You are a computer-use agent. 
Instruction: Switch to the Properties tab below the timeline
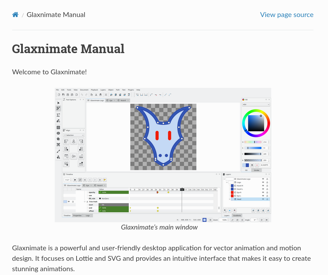click(77, 216)
